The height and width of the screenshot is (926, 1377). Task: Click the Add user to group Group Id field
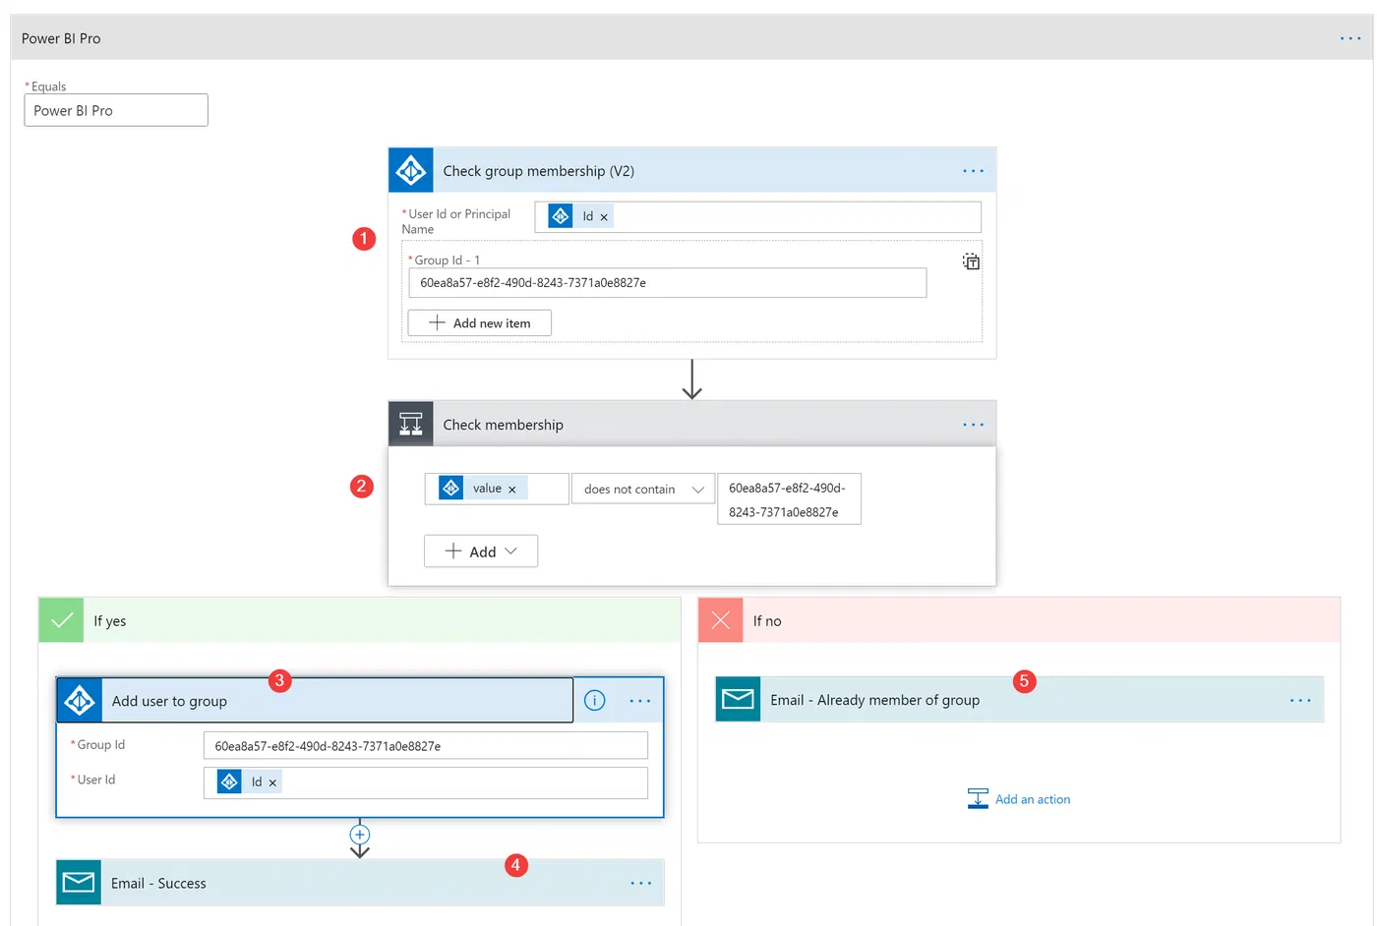click(x=425, y=746)
